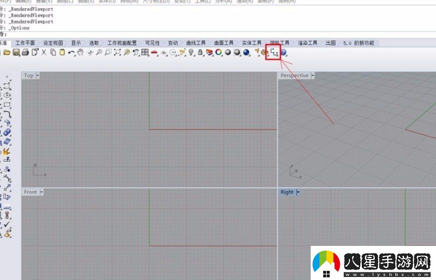Click the Print icon in the toolbar
Screen dimensions: 436x280
[25, 52]
